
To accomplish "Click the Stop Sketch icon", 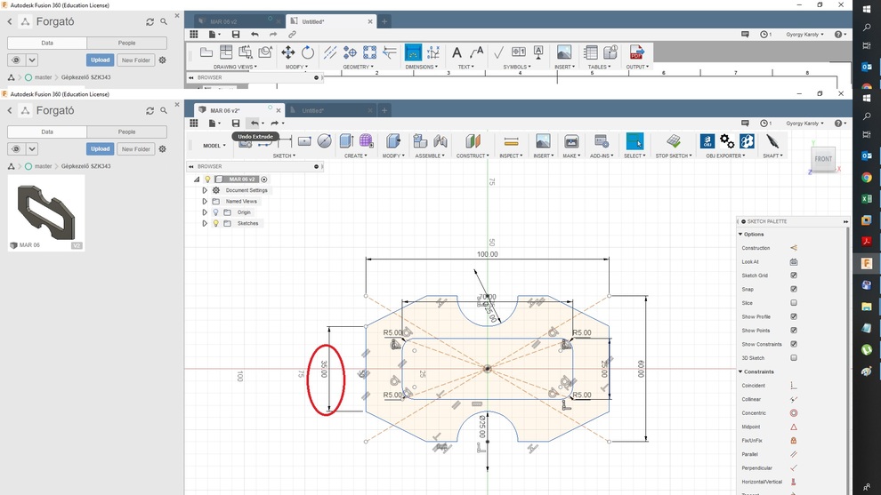I will 674,141.
